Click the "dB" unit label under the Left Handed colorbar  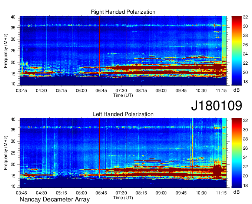[x=236, y=192]
